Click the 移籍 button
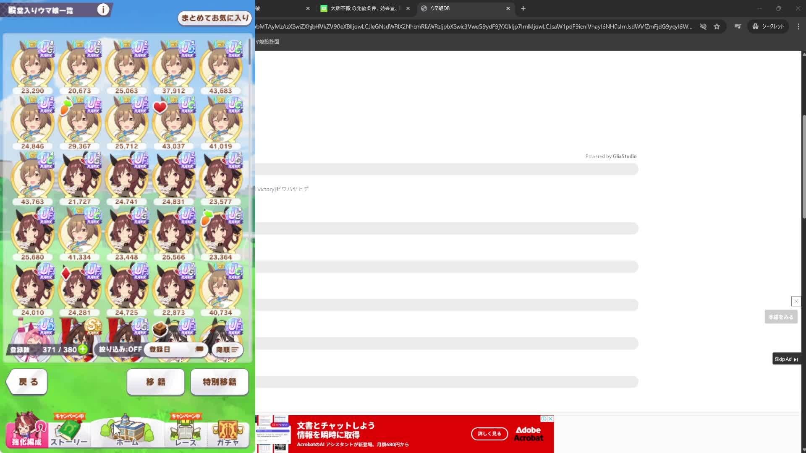 tap(156, 382)
